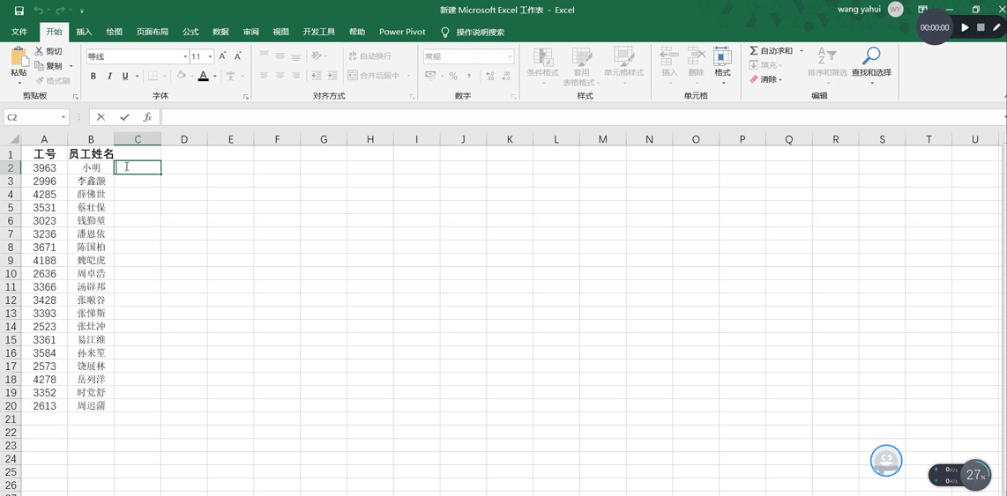The image size is (1007, 496).
Task: Toggle Italic formatting
Action: 109,76
